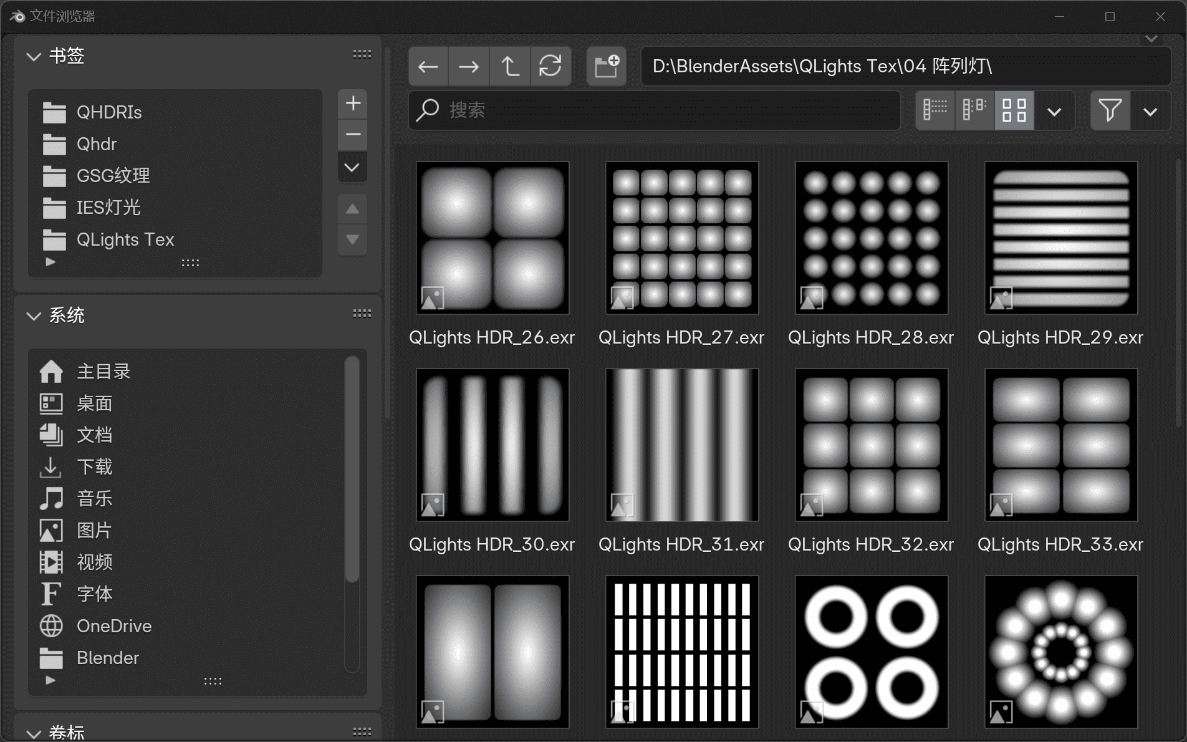1187x742 pixels.
Task: Open display settings dropdown arrow
Action: pos(1054,112)
